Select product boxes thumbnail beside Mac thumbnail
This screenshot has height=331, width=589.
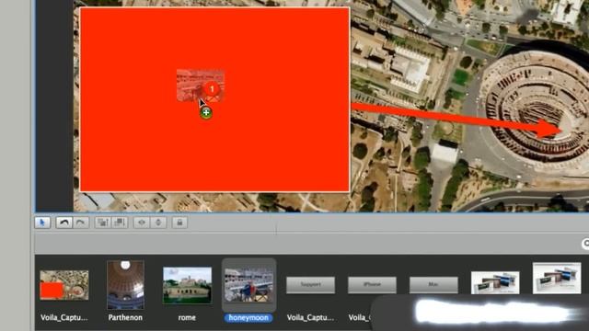point(495,282)
